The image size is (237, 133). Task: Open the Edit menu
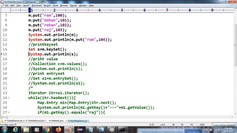click(x=12, y=6)
